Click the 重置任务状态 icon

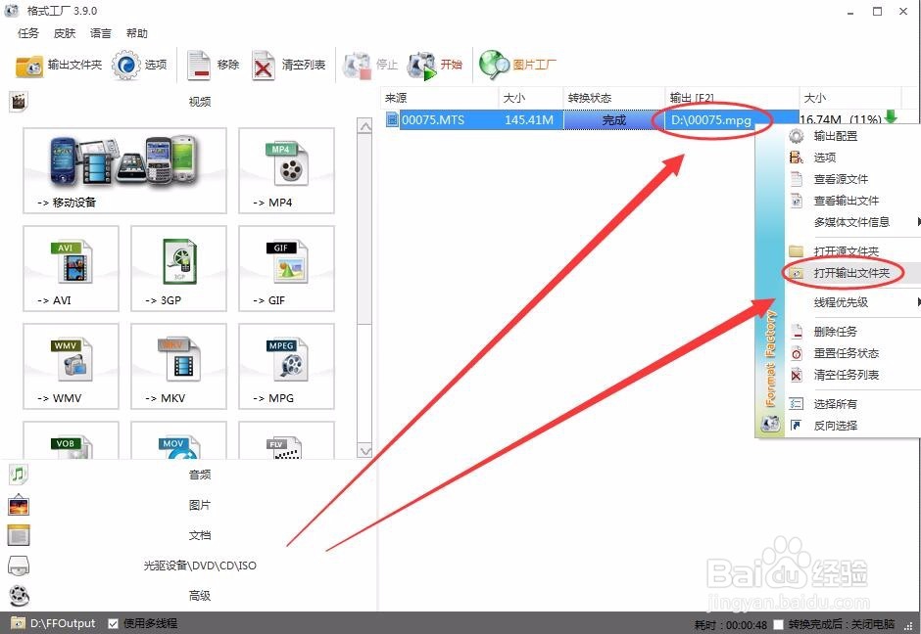coord(796,353)
